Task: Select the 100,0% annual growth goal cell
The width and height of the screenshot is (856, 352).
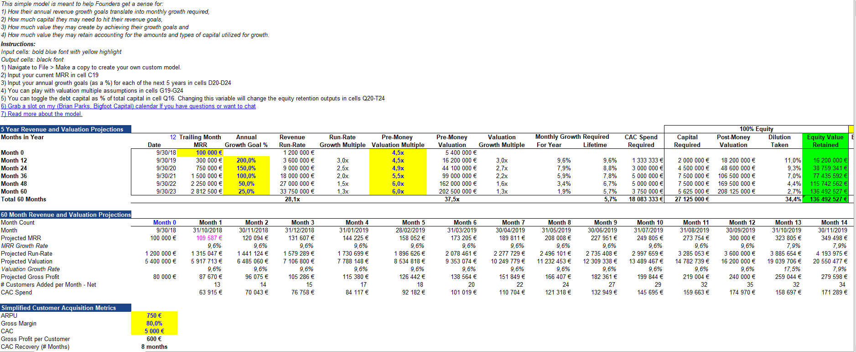Action: pyautogui.click(x=246, y=176)
